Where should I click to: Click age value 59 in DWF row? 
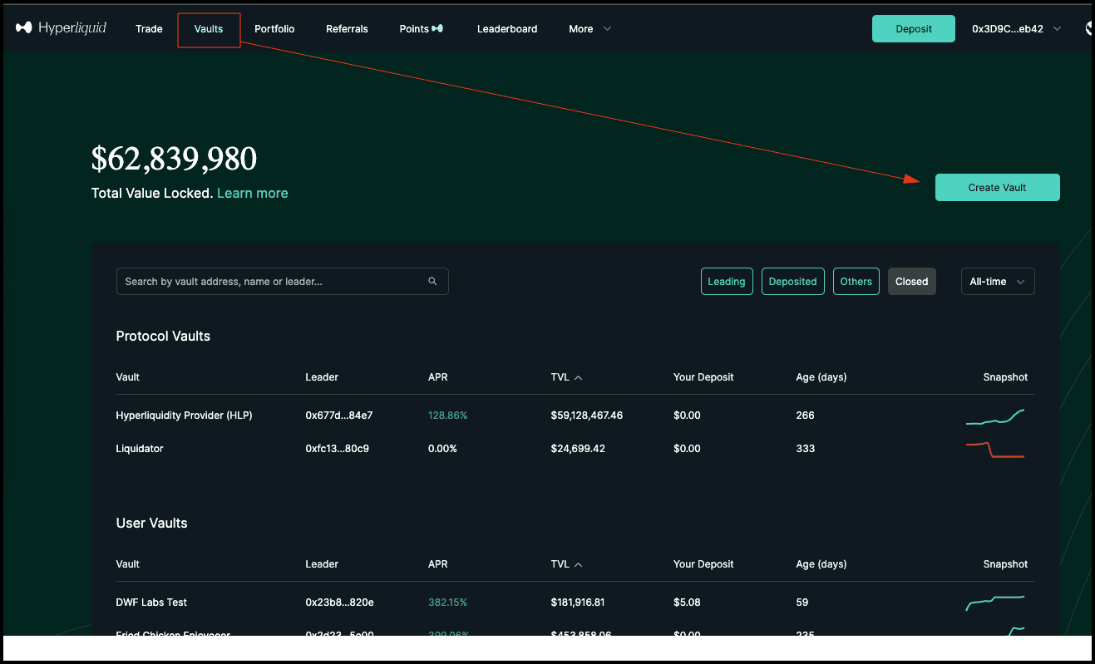[x=802, y=603]
